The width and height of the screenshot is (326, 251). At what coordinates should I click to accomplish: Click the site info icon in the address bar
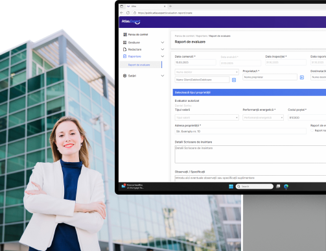pyautogui.click(x=135, y=13)
